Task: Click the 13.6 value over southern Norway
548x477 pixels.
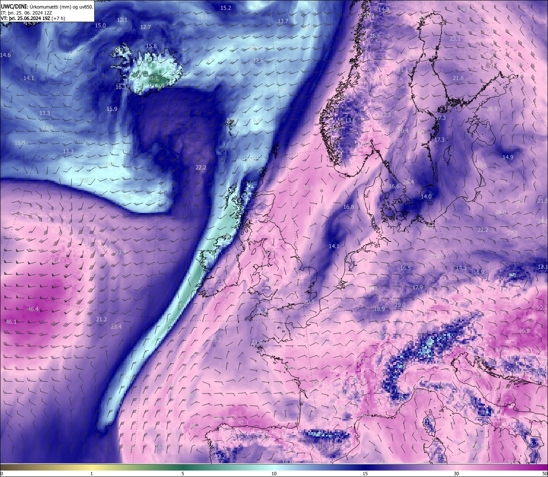Action: pyautogui.click(x=350, y=120)
